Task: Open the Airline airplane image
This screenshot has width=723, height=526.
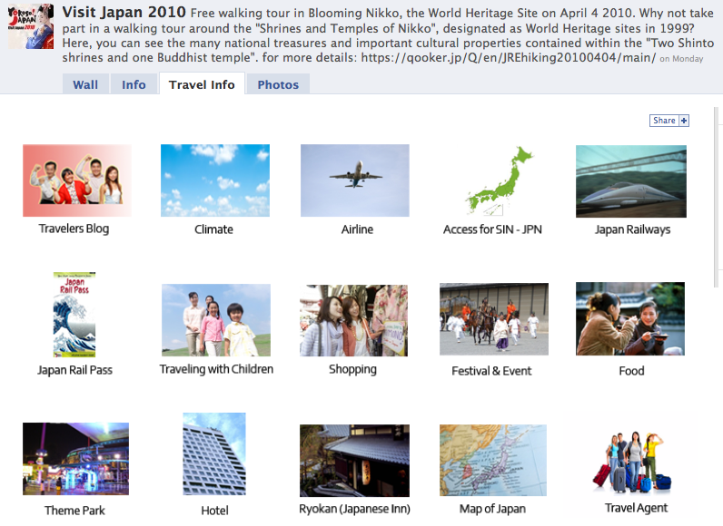Action: [x=354, y=180]
